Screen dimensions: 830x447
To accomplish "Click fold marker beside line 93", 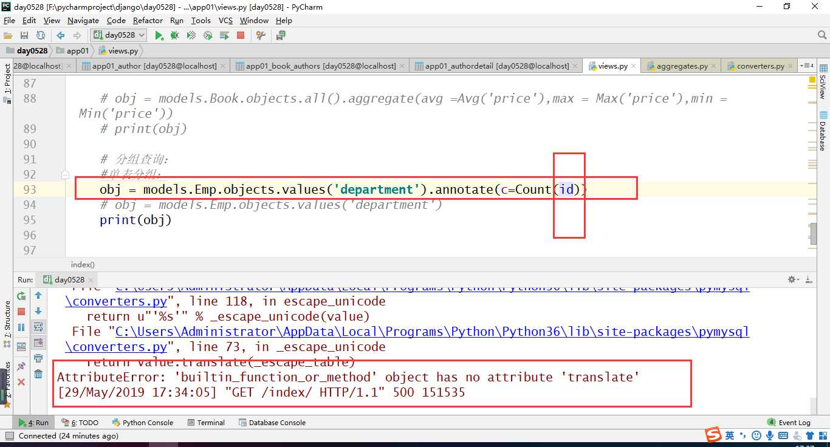I will (66, 175).
